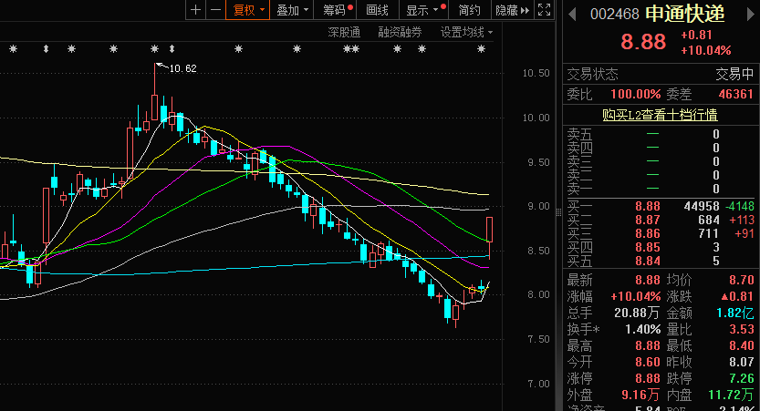Click the event marker above the 10.62 peak candle

click(x=154, y=49)
